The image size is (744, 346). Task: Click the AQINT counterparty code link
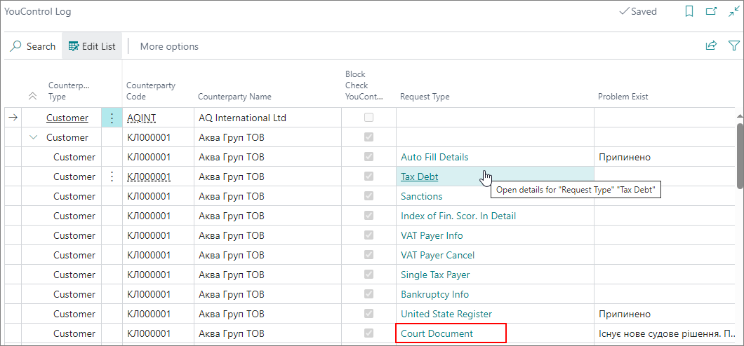point(141,118)
